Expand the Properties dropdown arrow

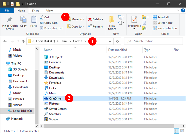pos(134,29)
